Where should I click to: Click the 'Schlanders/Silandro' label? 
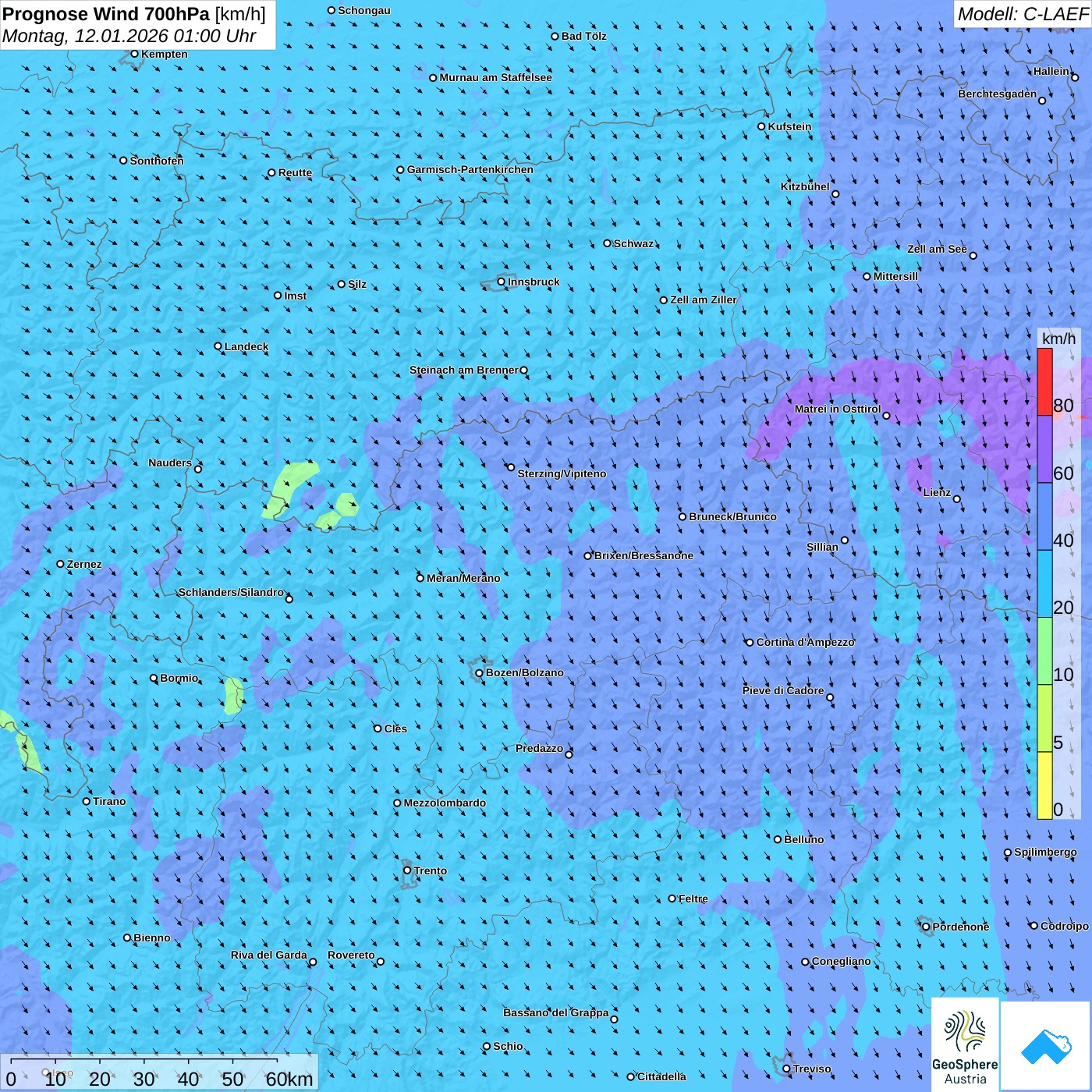(231, 592)
